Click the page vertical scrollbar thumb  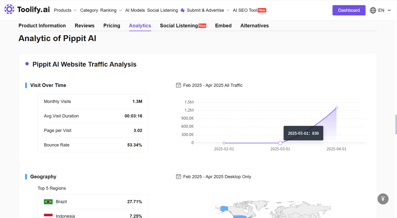point(396,124)
